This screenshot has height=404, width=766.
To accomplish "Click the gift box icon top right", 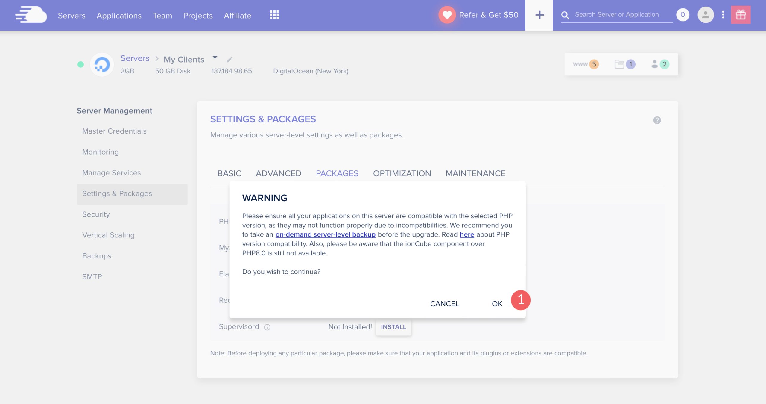I will (x=741, y=15).
